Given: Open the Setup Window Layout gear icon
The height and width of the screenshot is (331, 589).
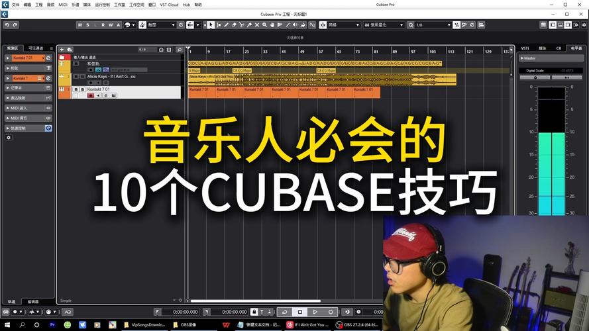Looking at the screenshot, I should (584, 24).
